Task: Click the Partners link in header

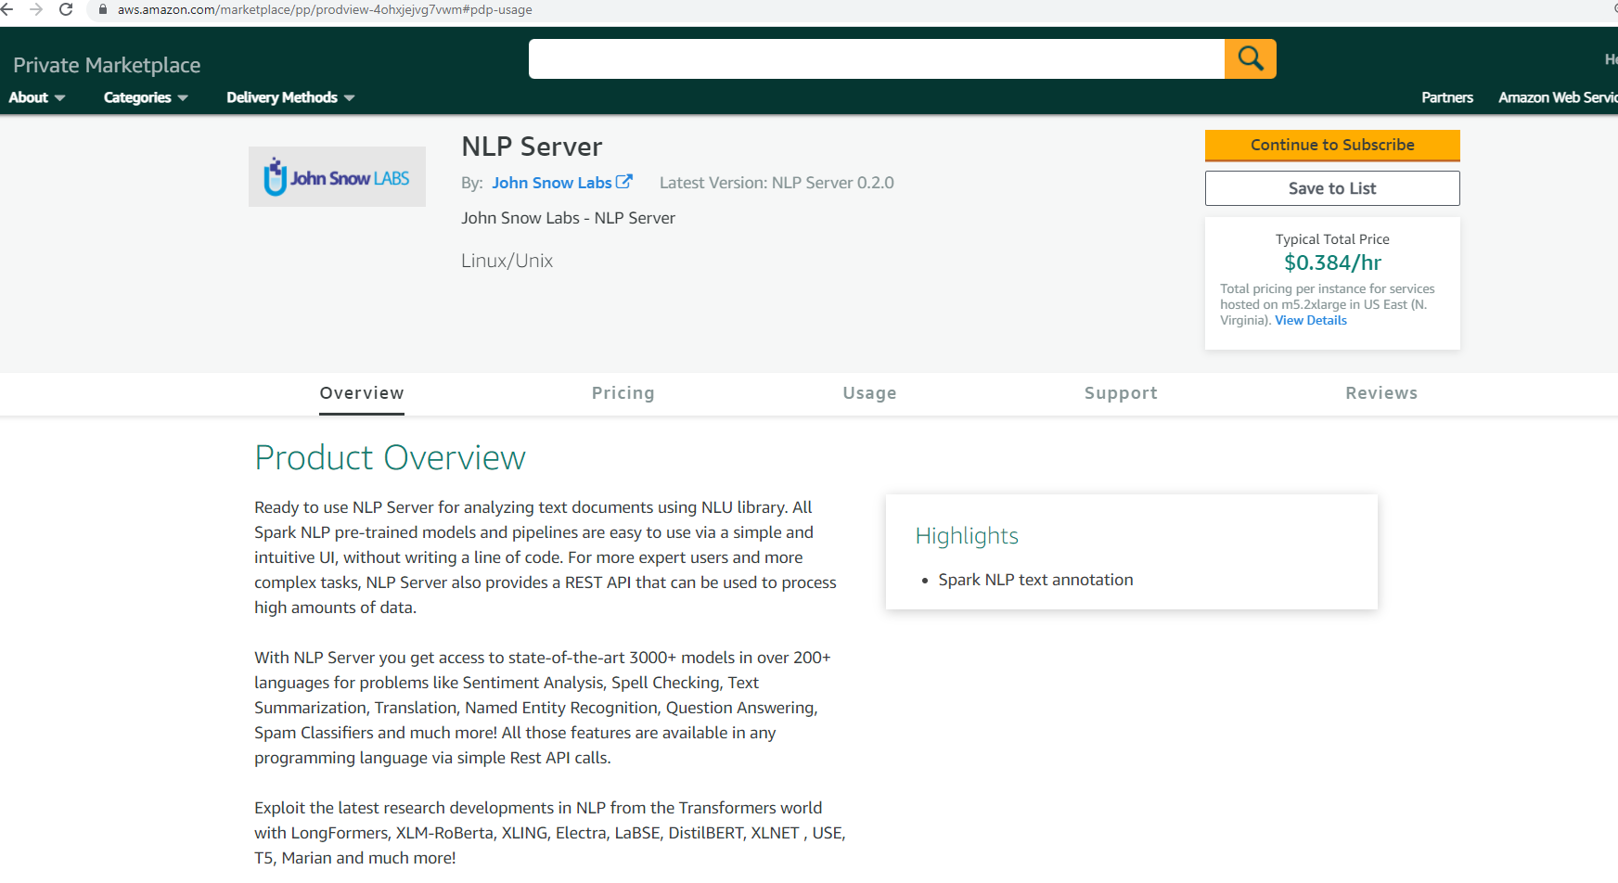Action: (1447, 97)
